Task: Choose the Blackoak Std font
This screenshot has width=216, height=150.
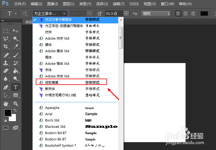Action: [75, 127]
